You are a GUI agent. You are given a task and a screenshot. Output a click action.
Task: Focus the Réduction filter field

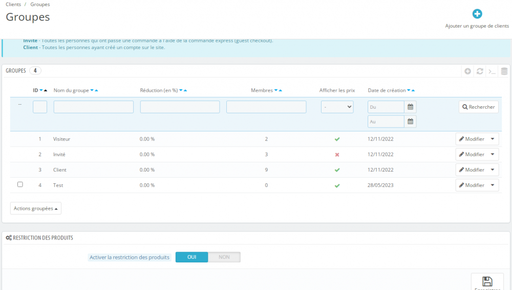180,107
